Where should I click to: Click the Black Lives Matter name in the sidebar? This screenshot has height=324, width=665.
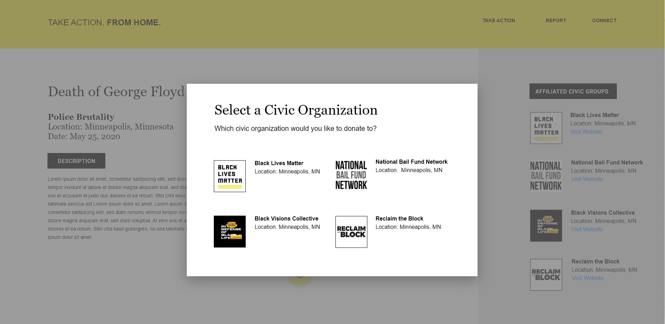pyautogui.click(x=595, y=115)
